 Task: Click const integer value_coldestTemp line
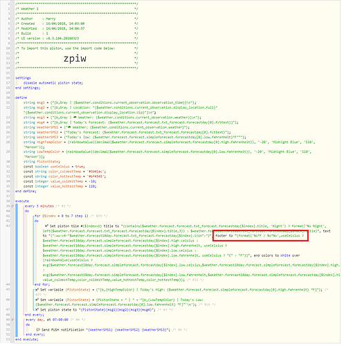(60, 182)
